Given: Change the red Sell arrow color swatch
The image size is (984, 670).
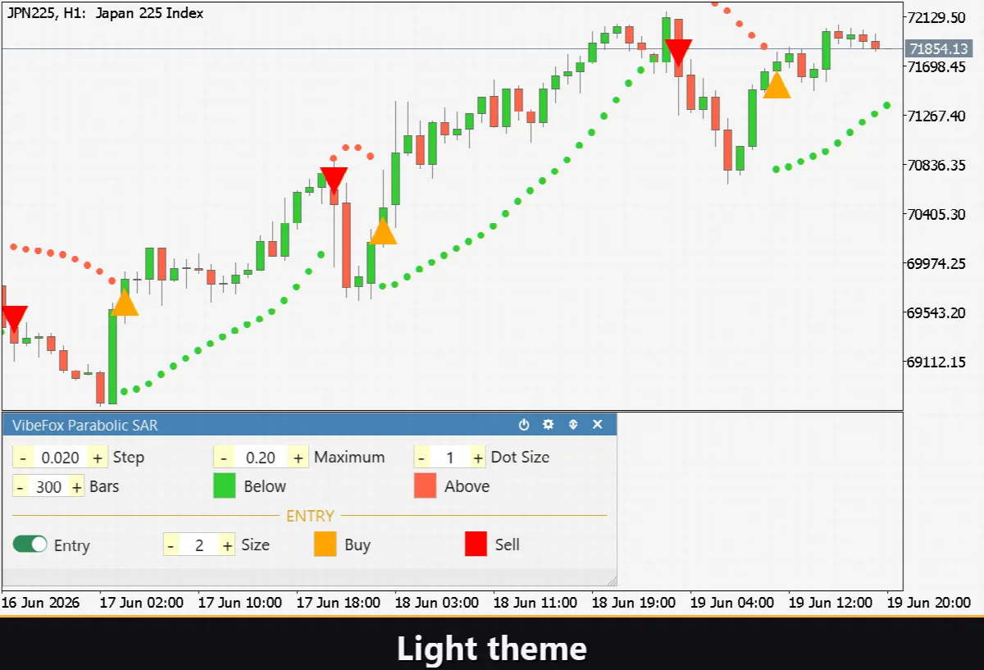Looking at the screenshot, I should click(476, 545).
